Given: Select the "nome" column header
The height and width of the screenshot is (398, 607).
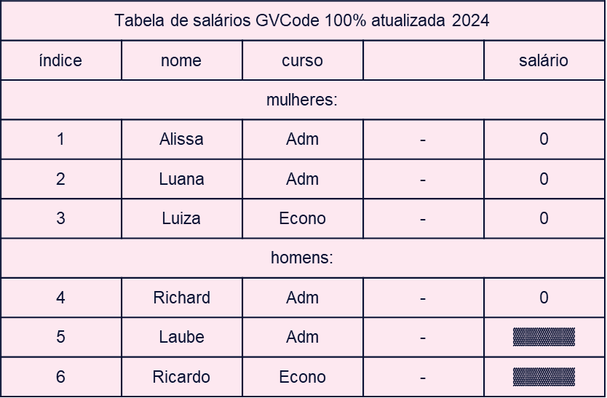Looking at the screenshot, I should click(181, 60).
